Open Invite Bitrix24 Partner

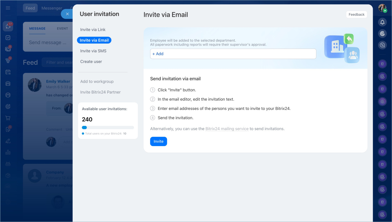coord(100,92)
